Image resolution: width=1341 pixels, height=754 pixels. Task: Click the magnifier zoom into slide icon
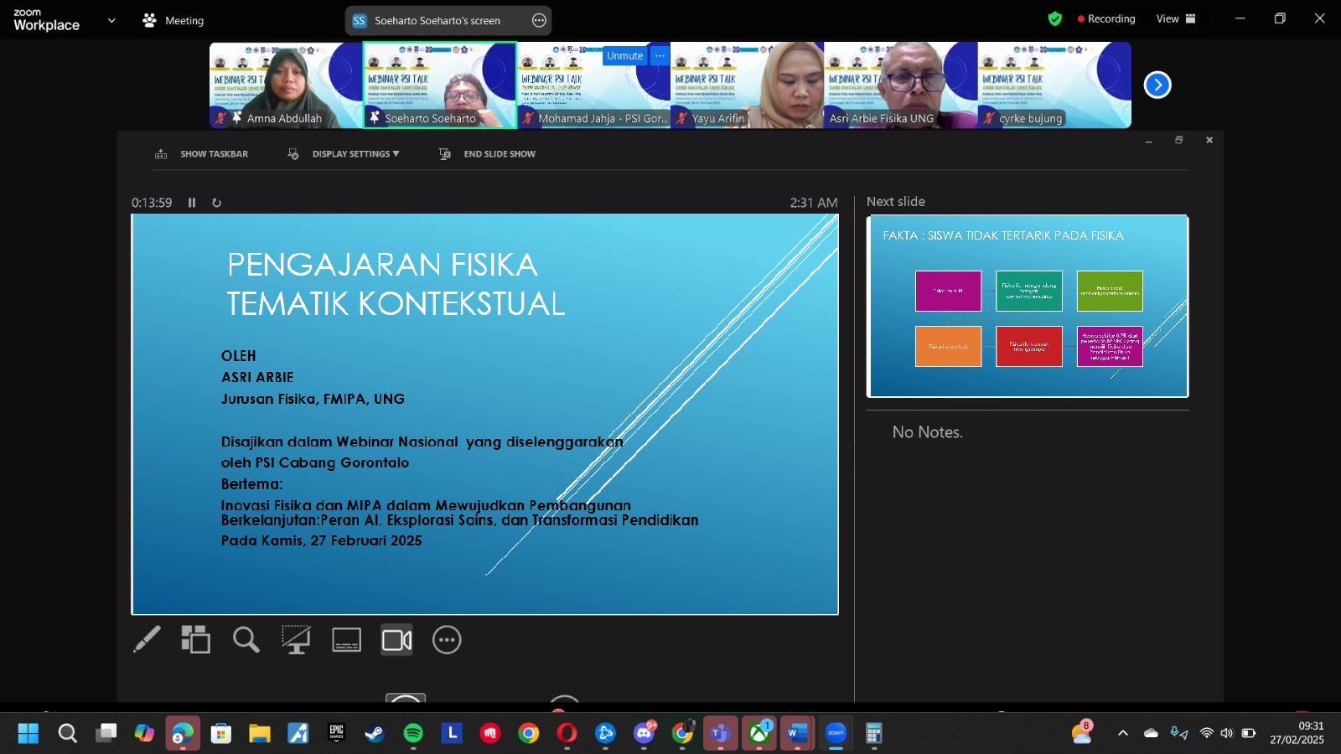click(246, 640)
